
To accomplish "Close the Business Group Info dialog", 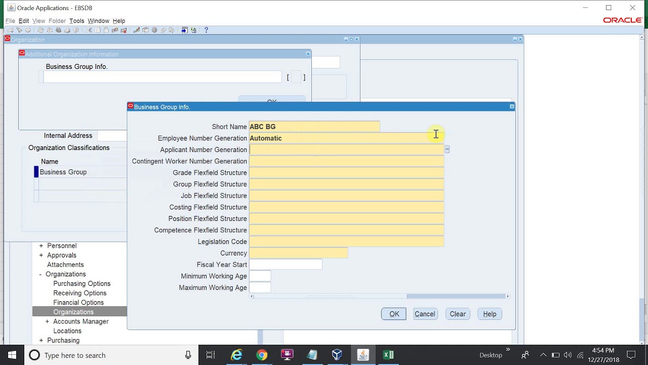I will coord(512,106).
